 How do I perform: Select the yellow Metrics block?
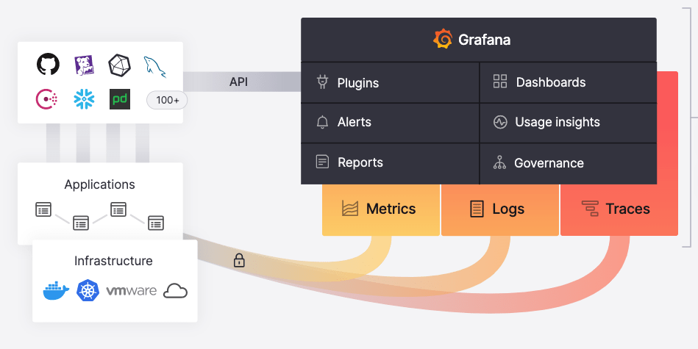(380, 209)
